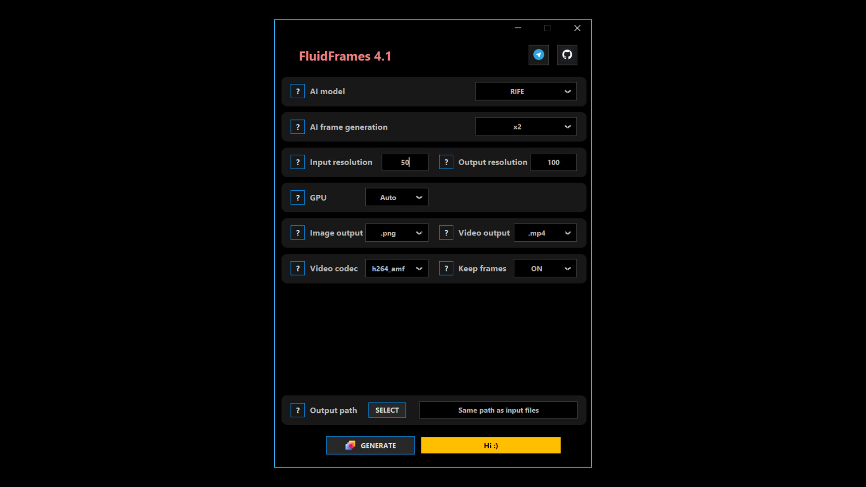Image resolution: width=866 pixels, height=487 pixels.
Task: Show help for AI model
Action: click(x=298, y=92)
